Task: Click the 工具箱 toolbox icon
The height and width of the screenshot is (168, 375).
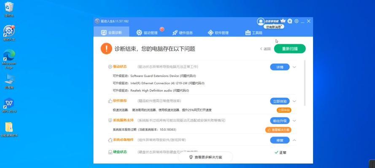Action: tap(248, 33)
